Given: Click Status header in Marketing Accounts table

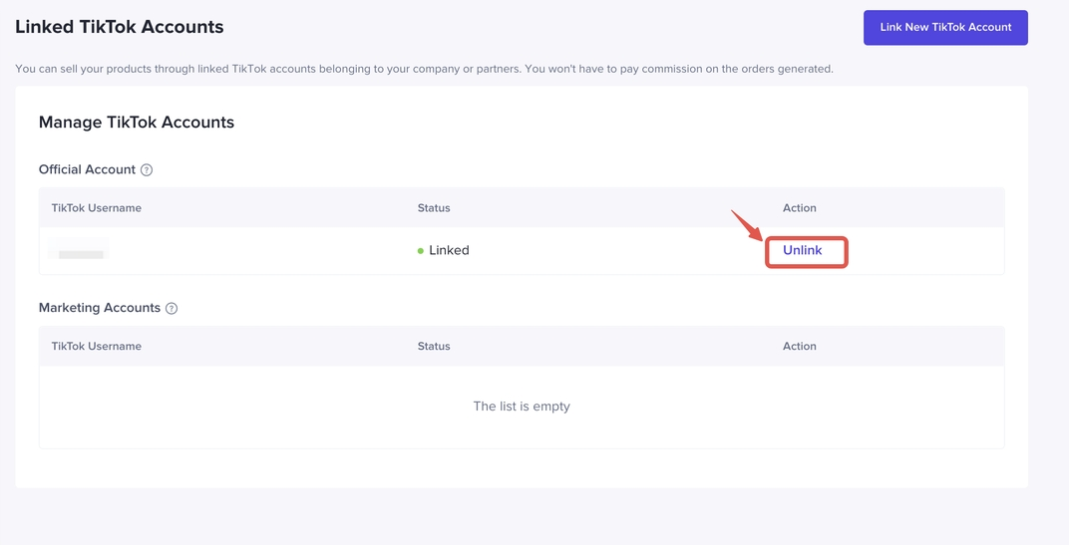Looking at the screenshot, I should tap(434, 347).
